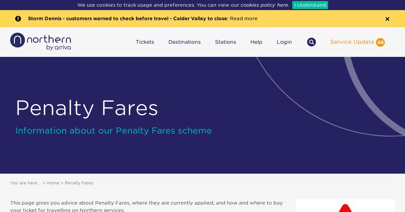The image size is (405, 212).
Task: Click the Northern by Arriva logo
Action: click(40, 42)
